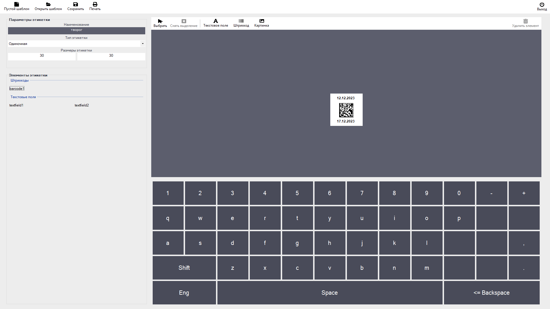Viewport: 550px width, 309px height.
Task: Tap the w key on the keyboard
Action: tap(201, 218)
